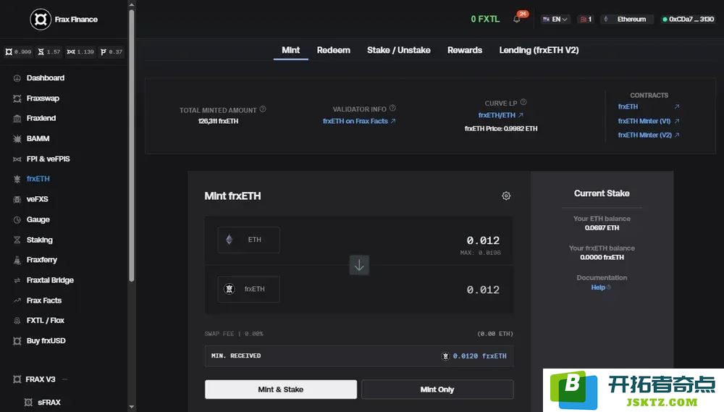Click the Total Minted Amount help icon

[x=263, y=109]
